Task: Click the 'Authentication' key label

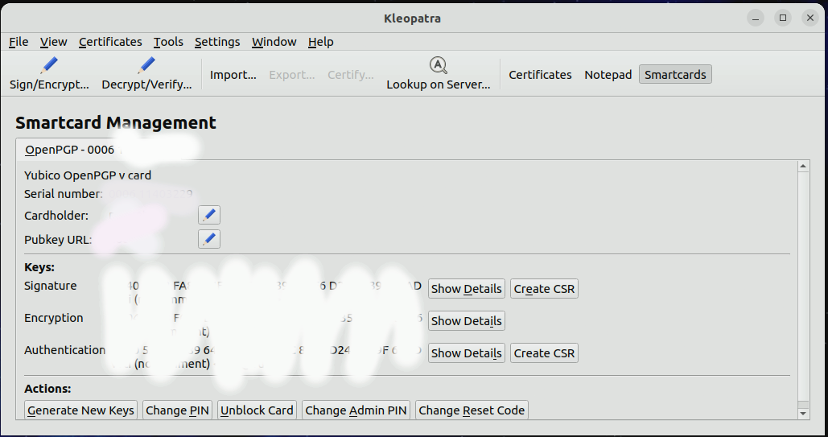Action: [65, 350]
